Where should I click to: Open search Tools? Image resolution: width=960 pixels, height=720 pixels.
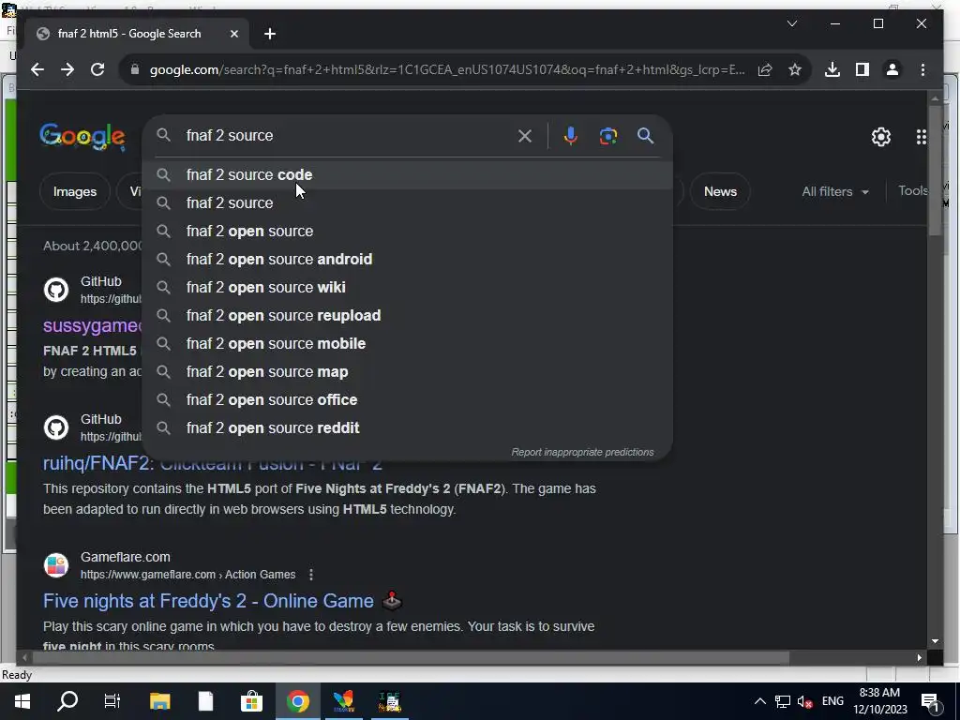[x=913, y=191]
